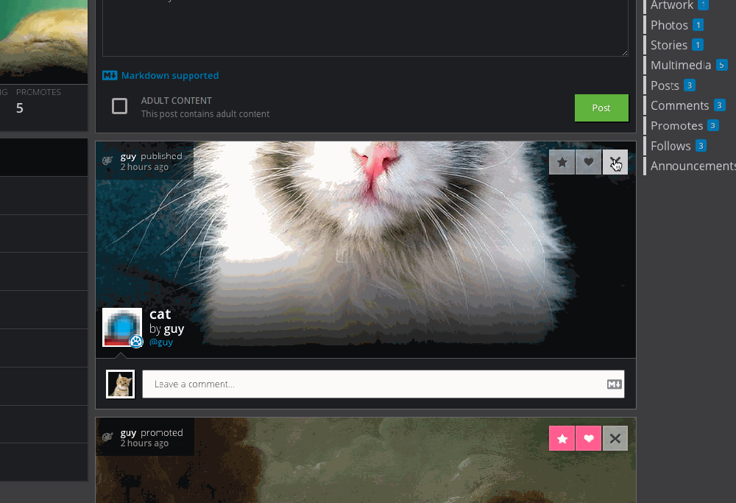
Task: Open the cat submission title
Action: coord(160,314)
